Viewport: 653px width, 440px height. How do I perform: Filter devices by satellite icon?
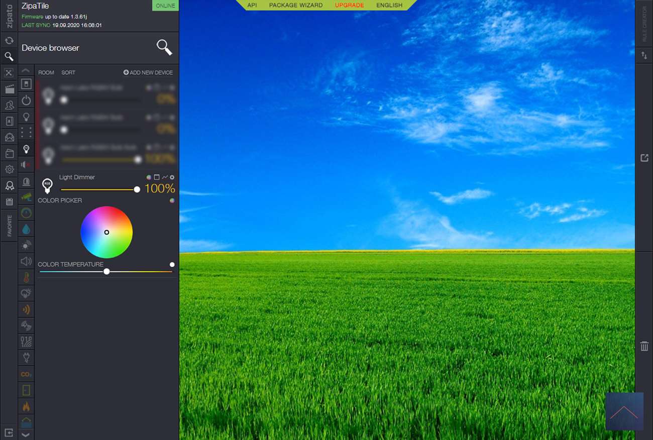click(26, 325)
